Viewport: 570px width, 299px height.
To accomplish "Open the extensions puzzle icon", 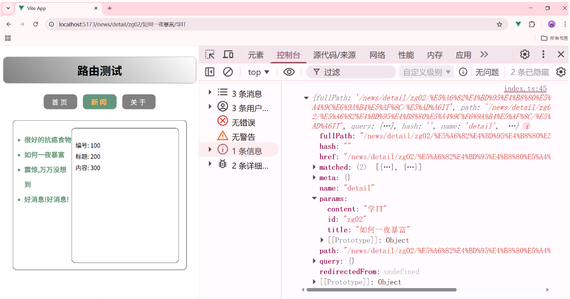I will (532, 24).
